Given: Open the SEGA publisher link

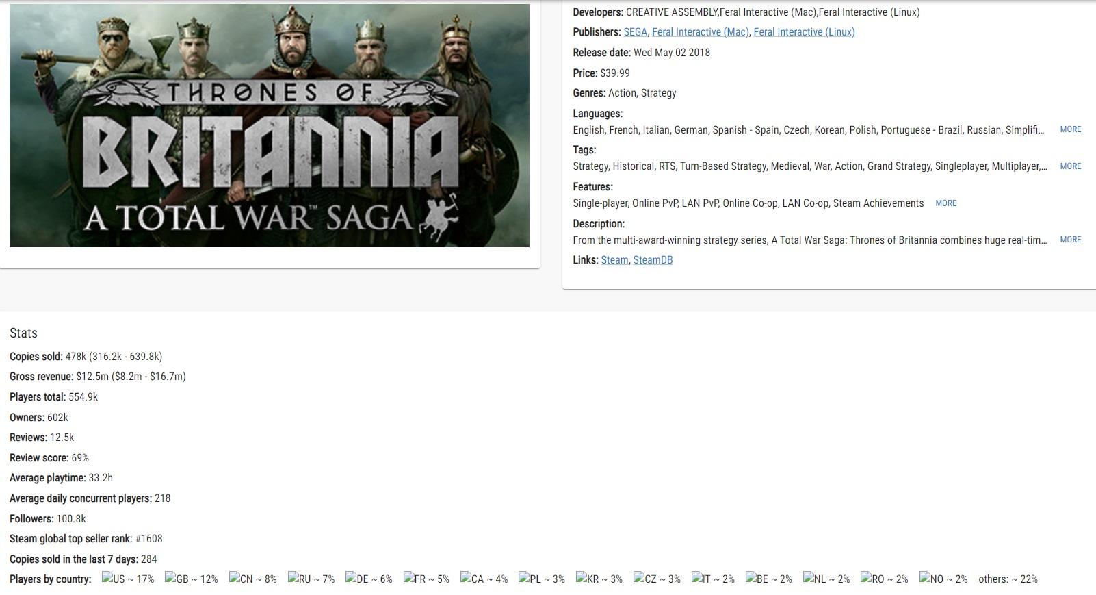Looking at the screenshot, I should [635, 32].
